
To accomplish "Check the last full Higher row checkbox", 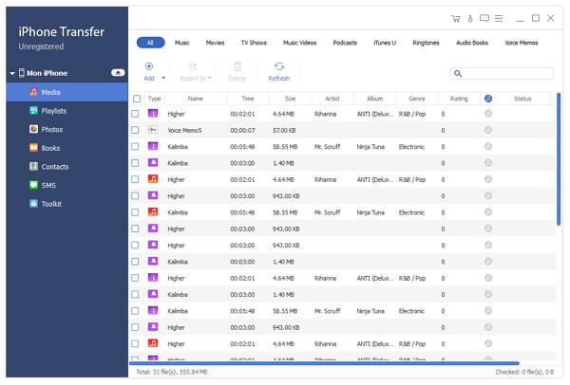I will (135, 343).
